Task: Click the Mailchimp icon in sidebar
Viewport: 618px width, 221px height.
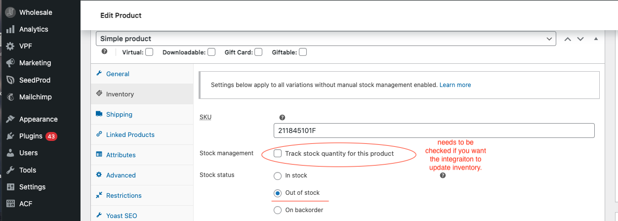Action: point(10,97)
